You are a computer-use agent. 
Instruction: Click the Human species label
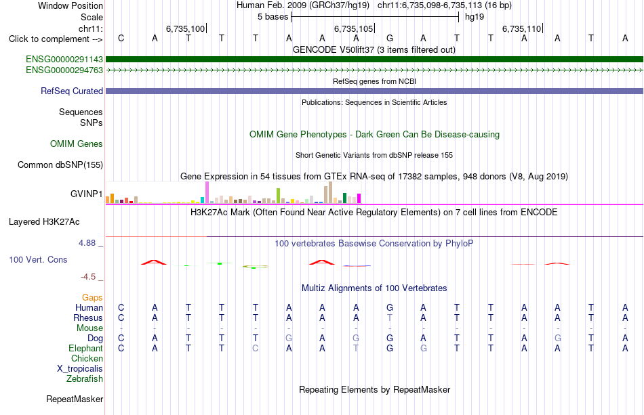89,307
